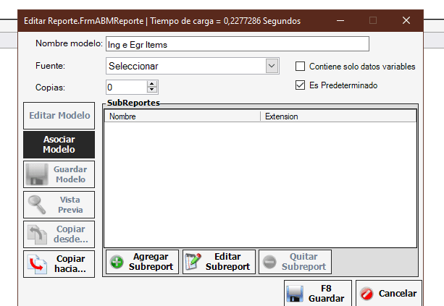The image size is (444, 306).
Task: Decrease Copias with the down arrow
Action: 151,90
